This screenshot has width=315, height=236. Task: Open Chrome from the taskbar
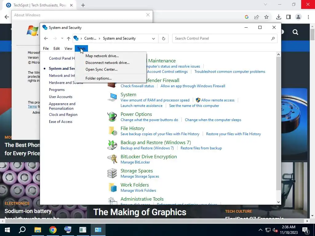[53, 230]
